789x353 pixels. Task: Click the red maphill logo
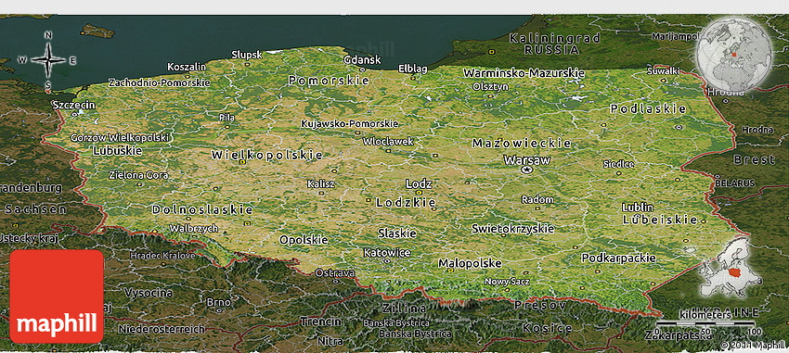tap(57, 296)
